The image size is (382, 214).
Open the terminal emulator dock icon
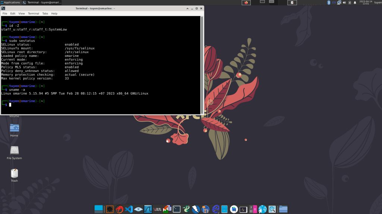click(x=177, y=209)
